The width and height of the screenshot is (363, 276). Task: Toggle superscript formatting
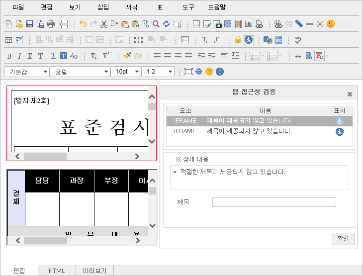coord(106,56)
